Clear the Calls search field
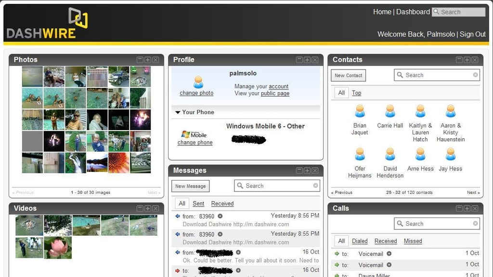 pyautogui.click(x=475, y=223)
